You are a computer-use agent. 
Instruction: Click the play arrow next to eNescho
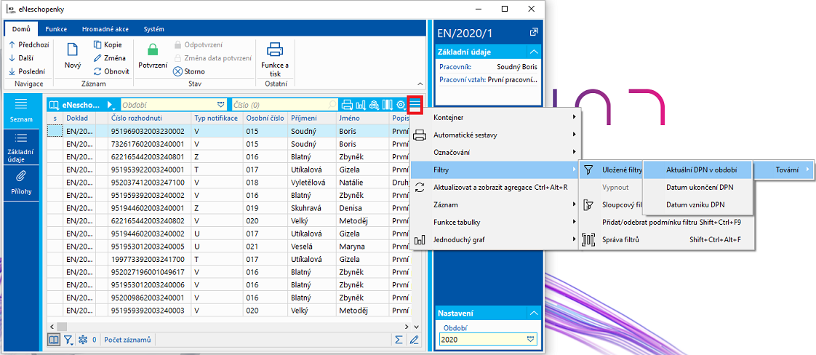110,105
